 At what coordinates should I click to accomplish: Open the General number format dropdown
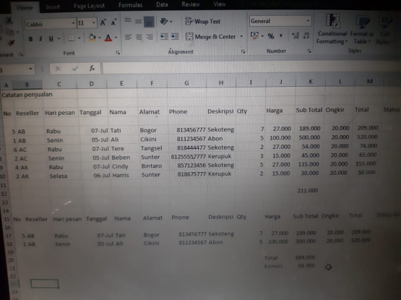point(309,21)
